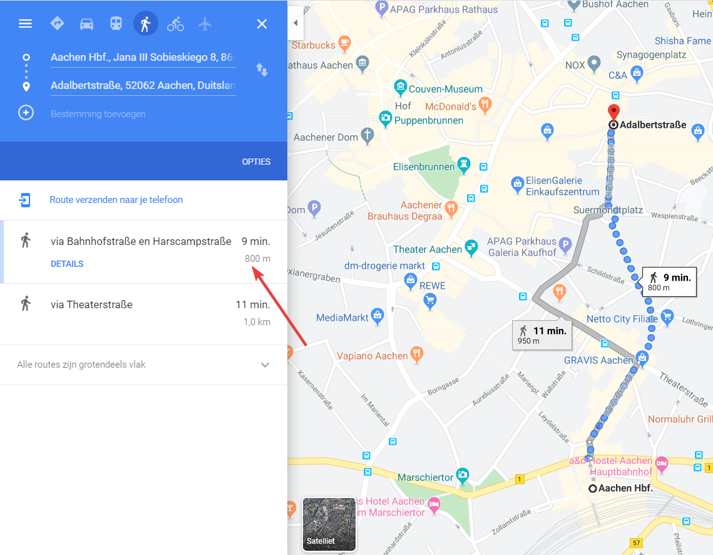Open DETAILS for the Bahnhofstraße route

[67, 264]
